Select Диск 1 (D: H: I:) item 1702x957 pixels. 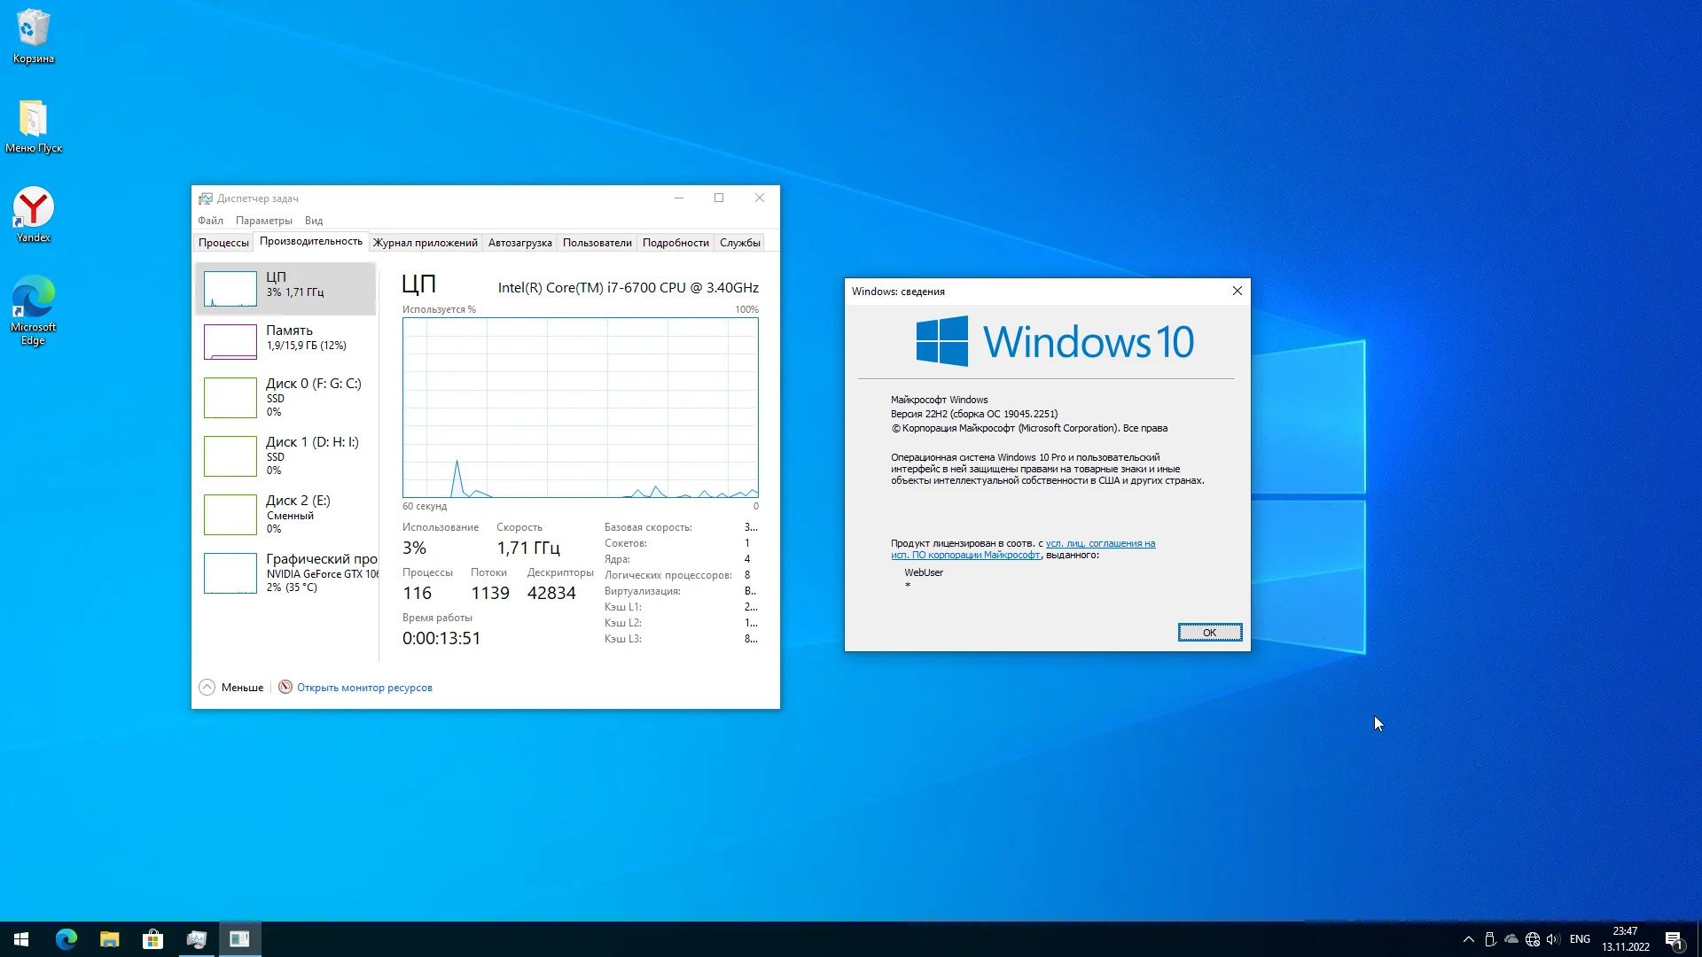pyautogui.click(x=285, y=455)
